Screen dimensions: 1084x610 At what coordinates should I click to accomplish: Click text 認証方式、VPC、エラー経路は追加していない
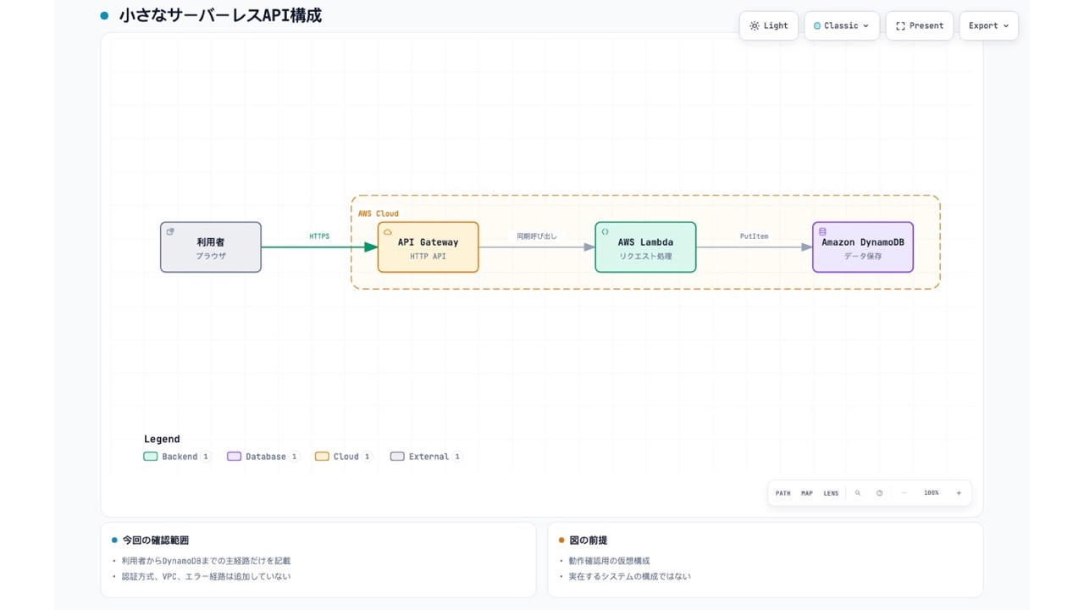click(x=207, y=576)
